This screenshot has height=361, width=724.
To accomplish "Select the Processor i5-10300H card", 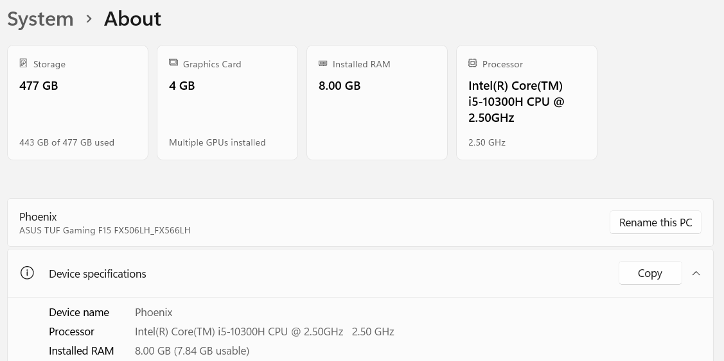I will (526, 103).
